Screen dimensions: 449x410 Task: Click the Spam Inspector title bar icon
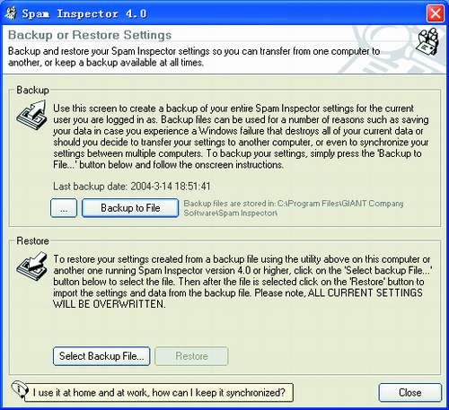pos(12,13)
